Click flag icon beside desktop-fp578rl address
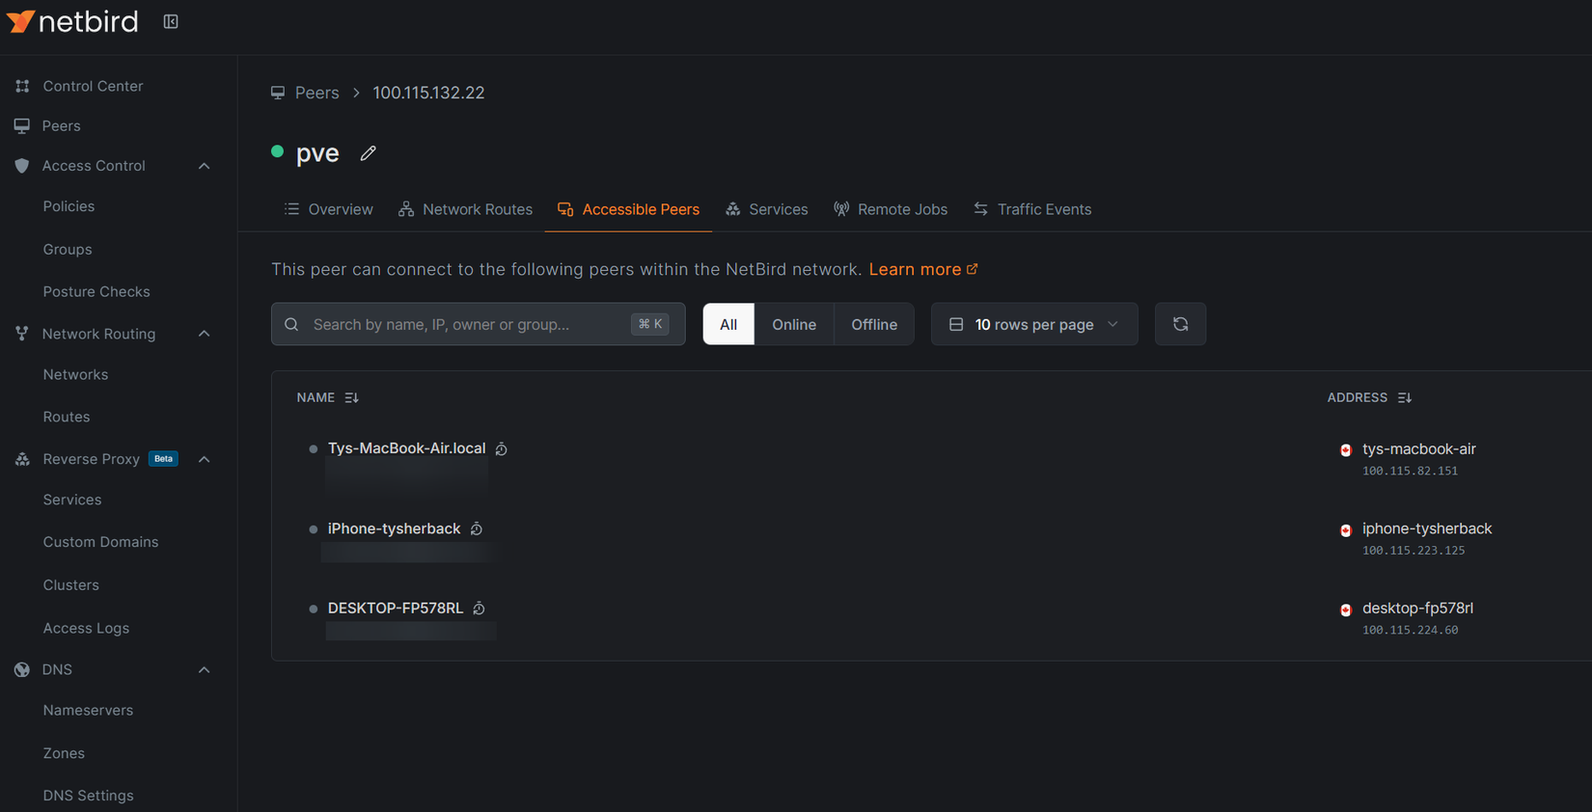The height and width of the screenshot is (812, 1592). point(1346,609)
